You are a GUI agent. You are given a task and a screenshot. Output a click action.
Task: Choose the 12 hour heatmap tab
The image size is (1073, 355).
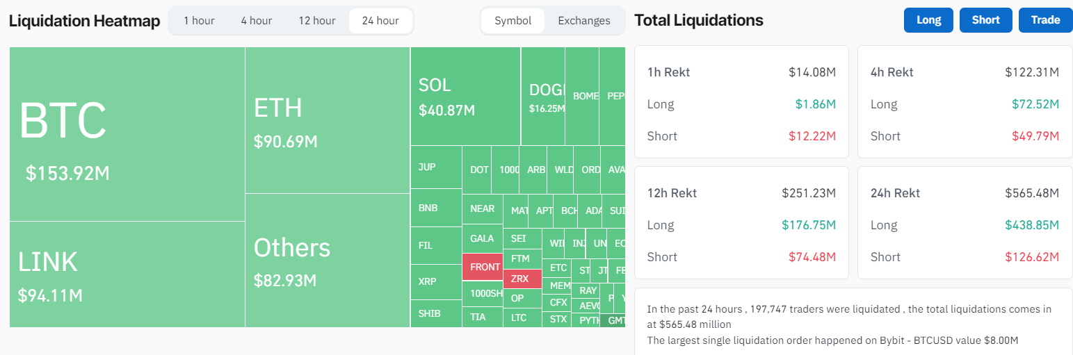317,21
